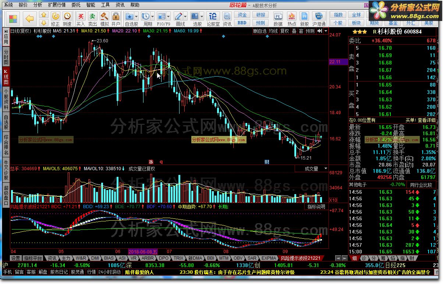Click the X10 volume scale toggle

tap(333, 200)
